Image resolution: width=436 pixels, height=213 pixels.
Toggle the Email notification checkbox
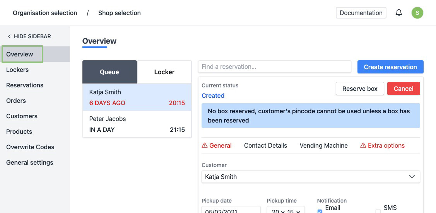tap(320, 211)
